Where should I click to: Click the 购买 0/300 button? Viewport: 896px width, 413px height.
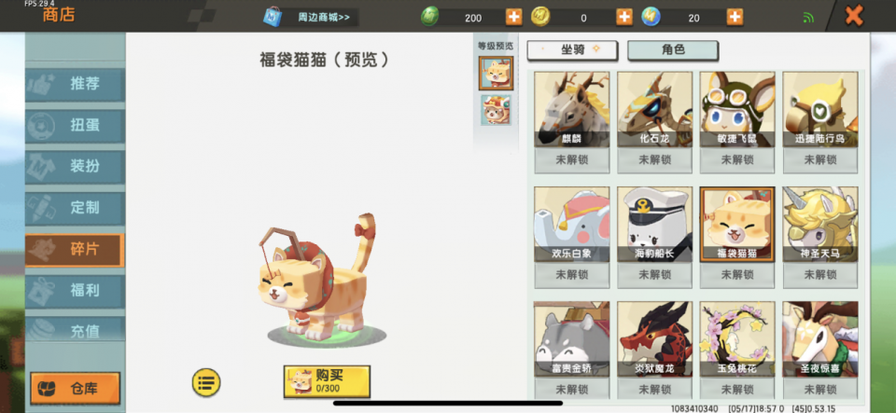point(327,381)
